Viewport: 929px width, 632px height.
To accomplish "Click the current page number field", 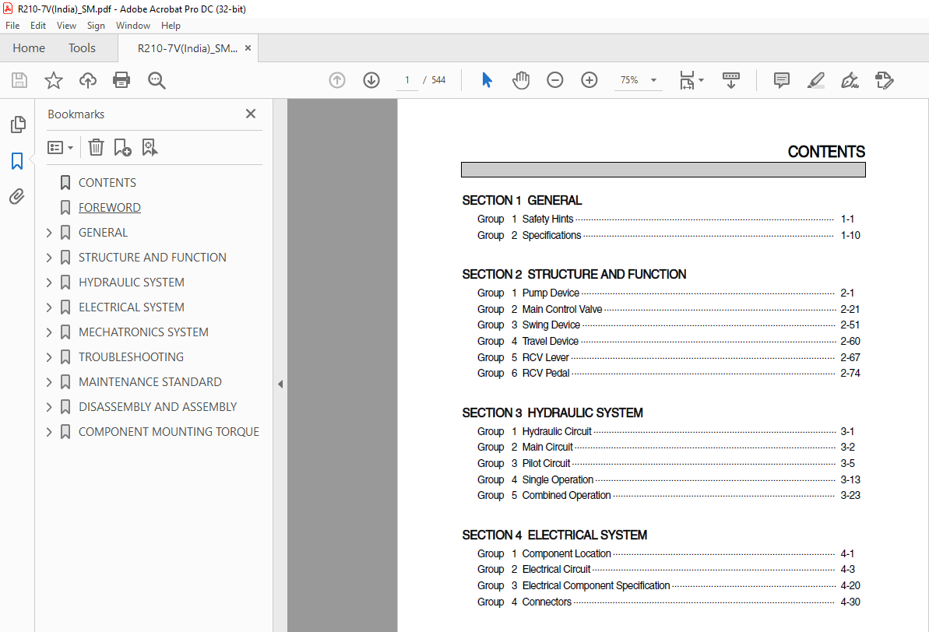I will (x=407, y=80).
